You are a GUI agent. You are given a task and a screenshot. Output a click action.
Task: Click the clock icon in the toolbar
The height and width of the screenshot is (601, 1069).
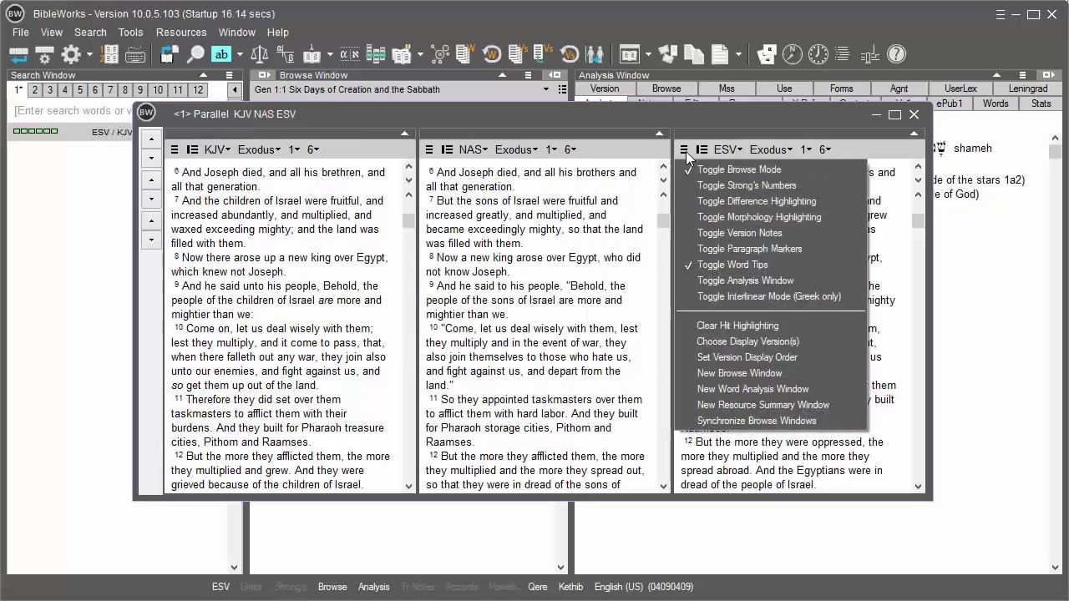pos(818,54)
